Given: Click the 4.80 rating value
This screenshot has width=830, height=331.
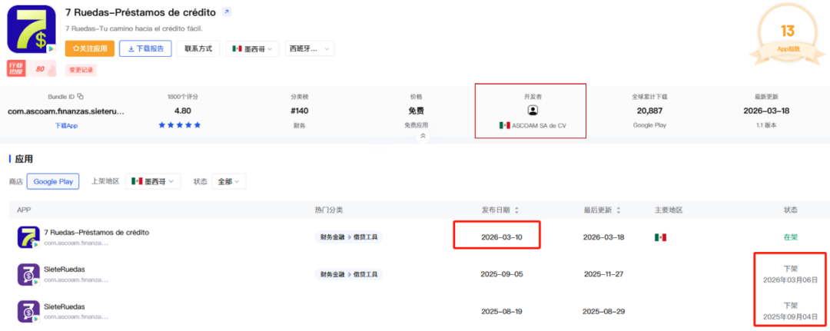Looking at the screenshot, I should coord(182,111).
